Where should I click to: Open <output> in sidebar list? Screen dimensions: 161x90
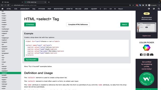tap(4, 42)
